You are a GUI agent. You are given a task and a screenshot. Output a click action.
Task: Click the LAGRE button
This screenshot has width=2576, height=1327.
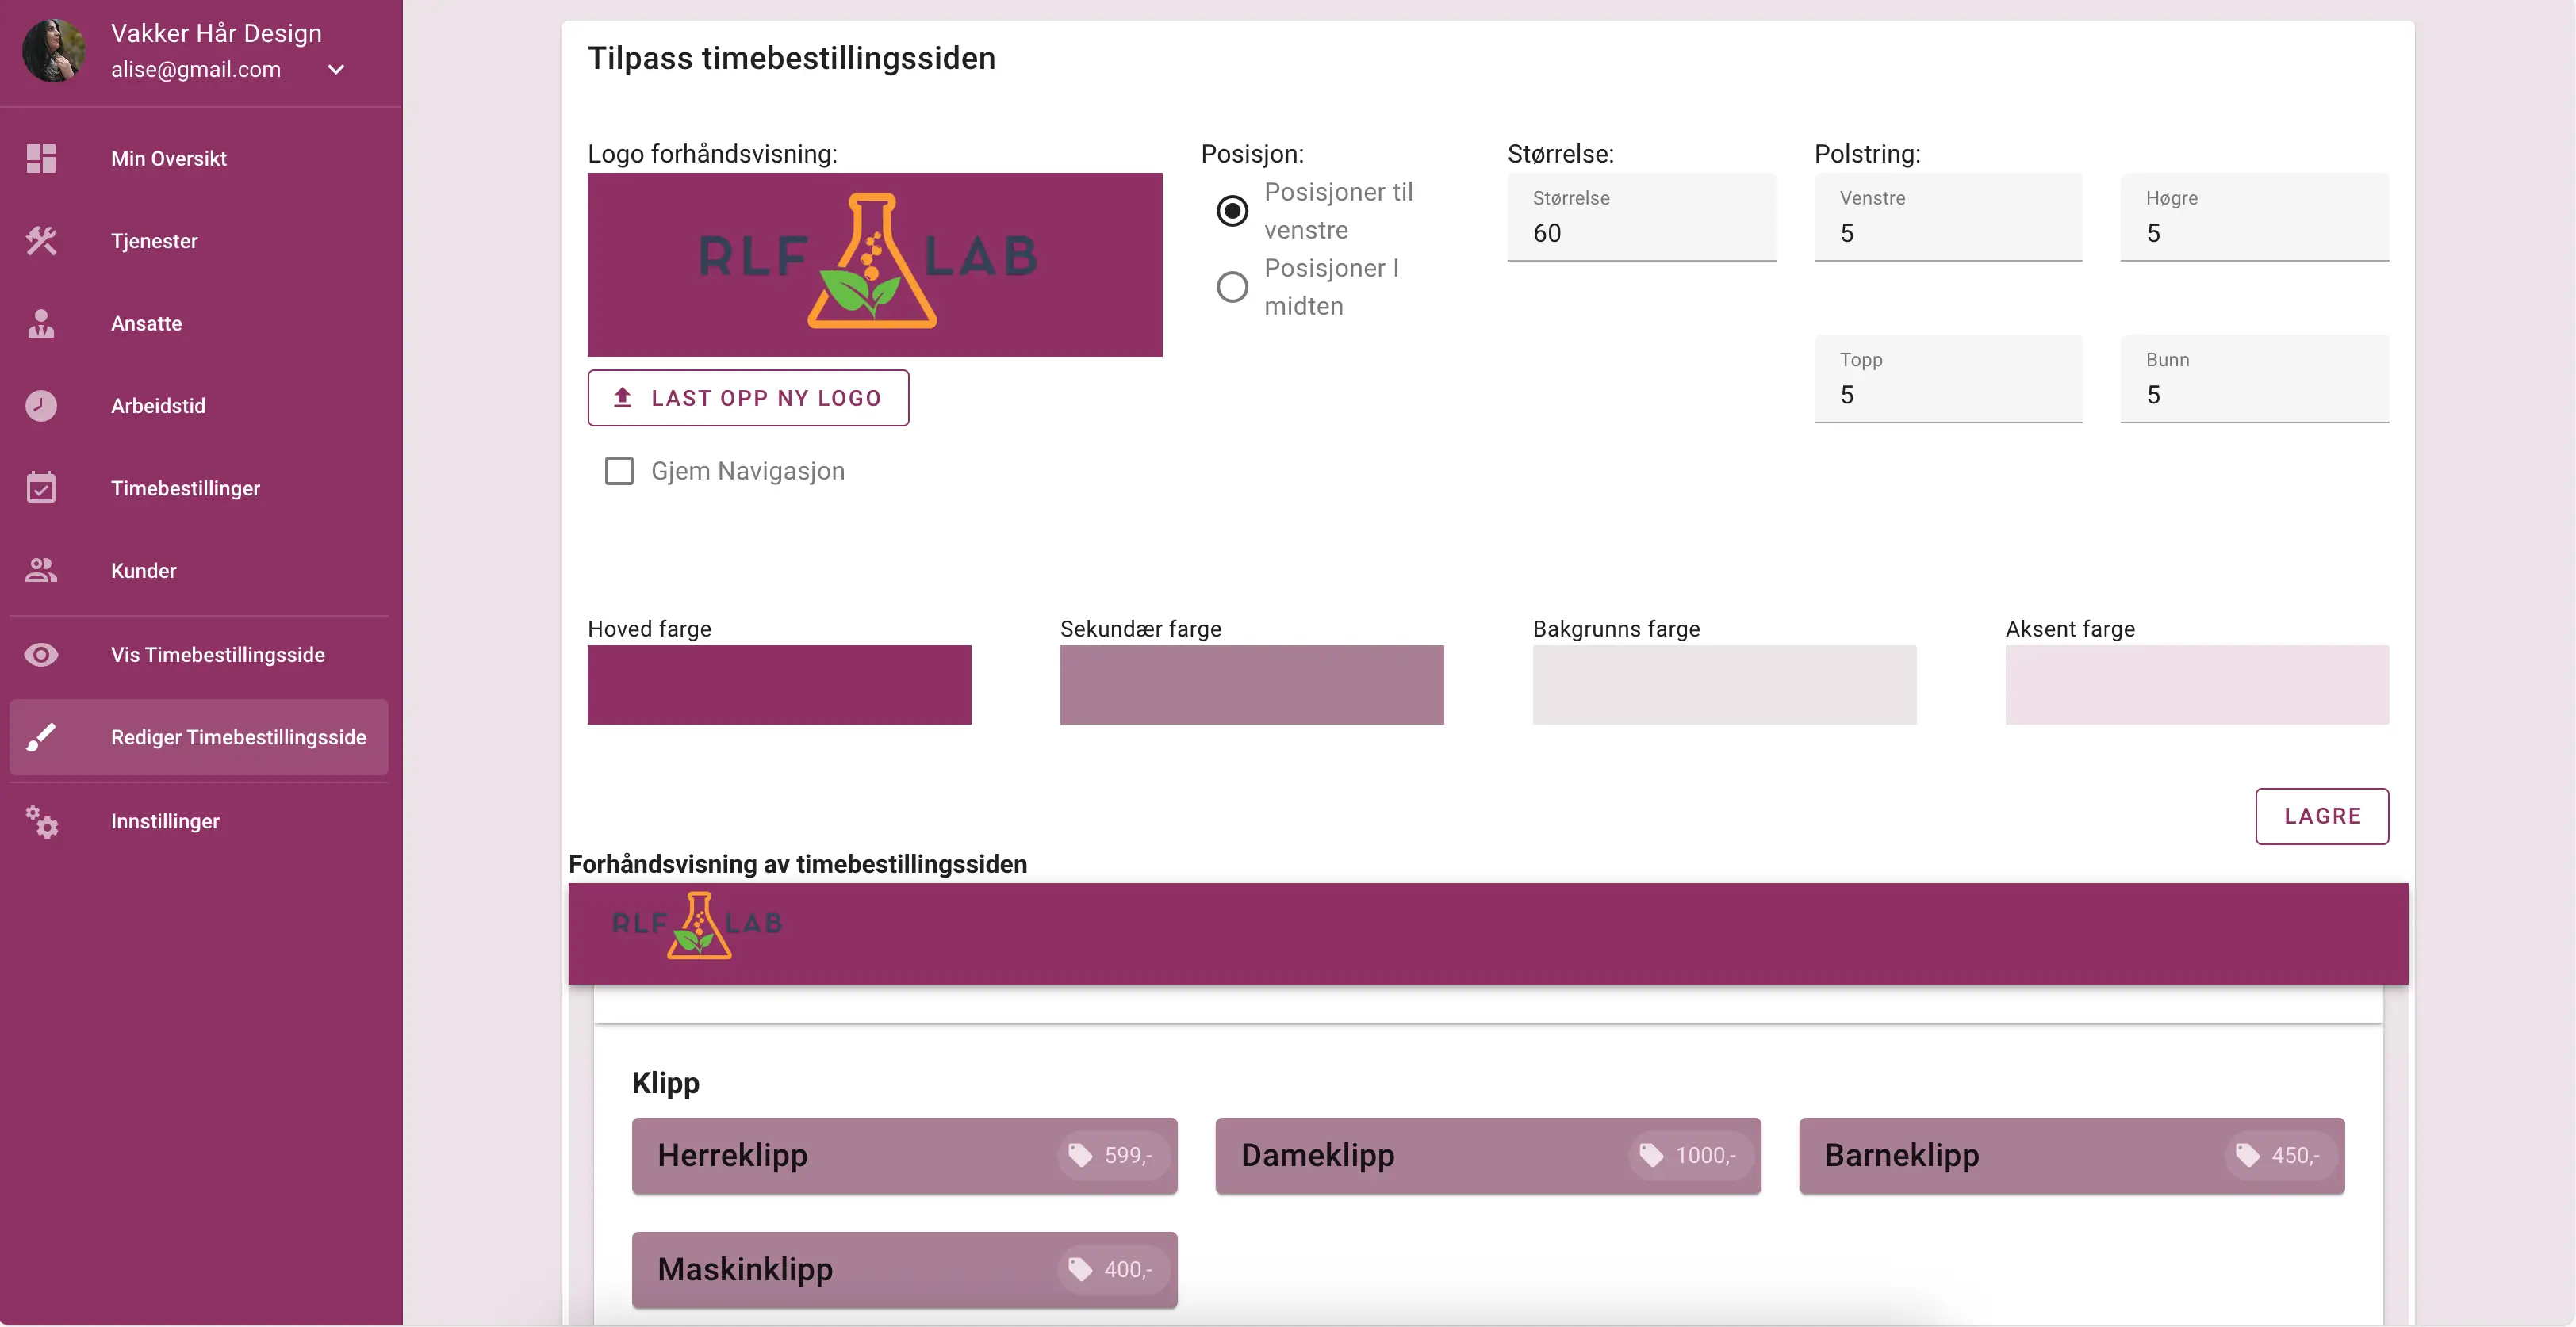[x=2321, y=816]
